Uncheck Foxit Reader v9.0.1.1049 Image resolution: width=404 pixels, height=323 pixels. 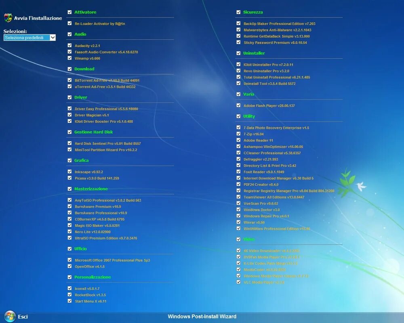click(238, 172)
